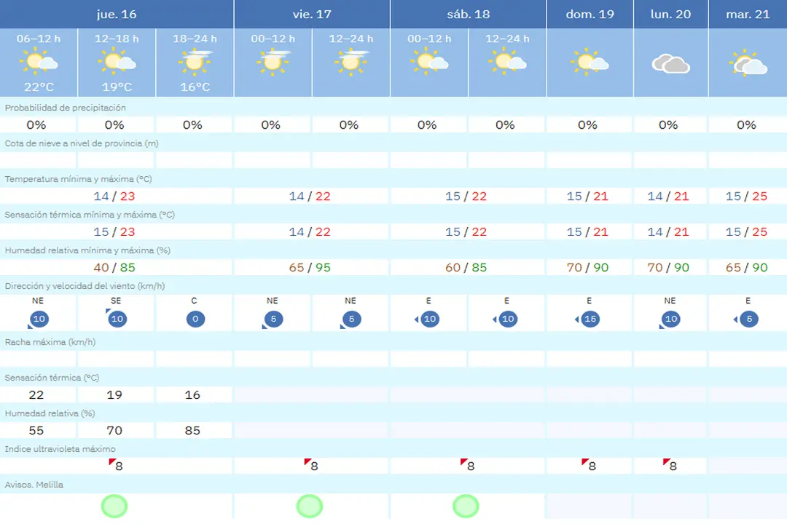Select the jue. 16 day header
The height and width of the screenshot is (524, 787).
(x=117, y=14)
